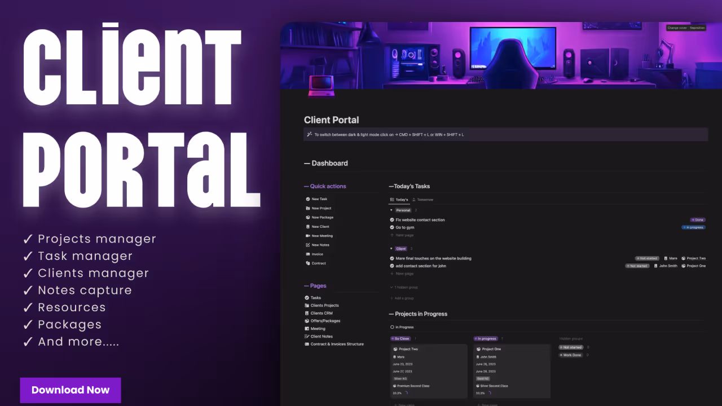Check off the Go to gym task
This screenshot has height=406, width=722.
click(392, 227)
